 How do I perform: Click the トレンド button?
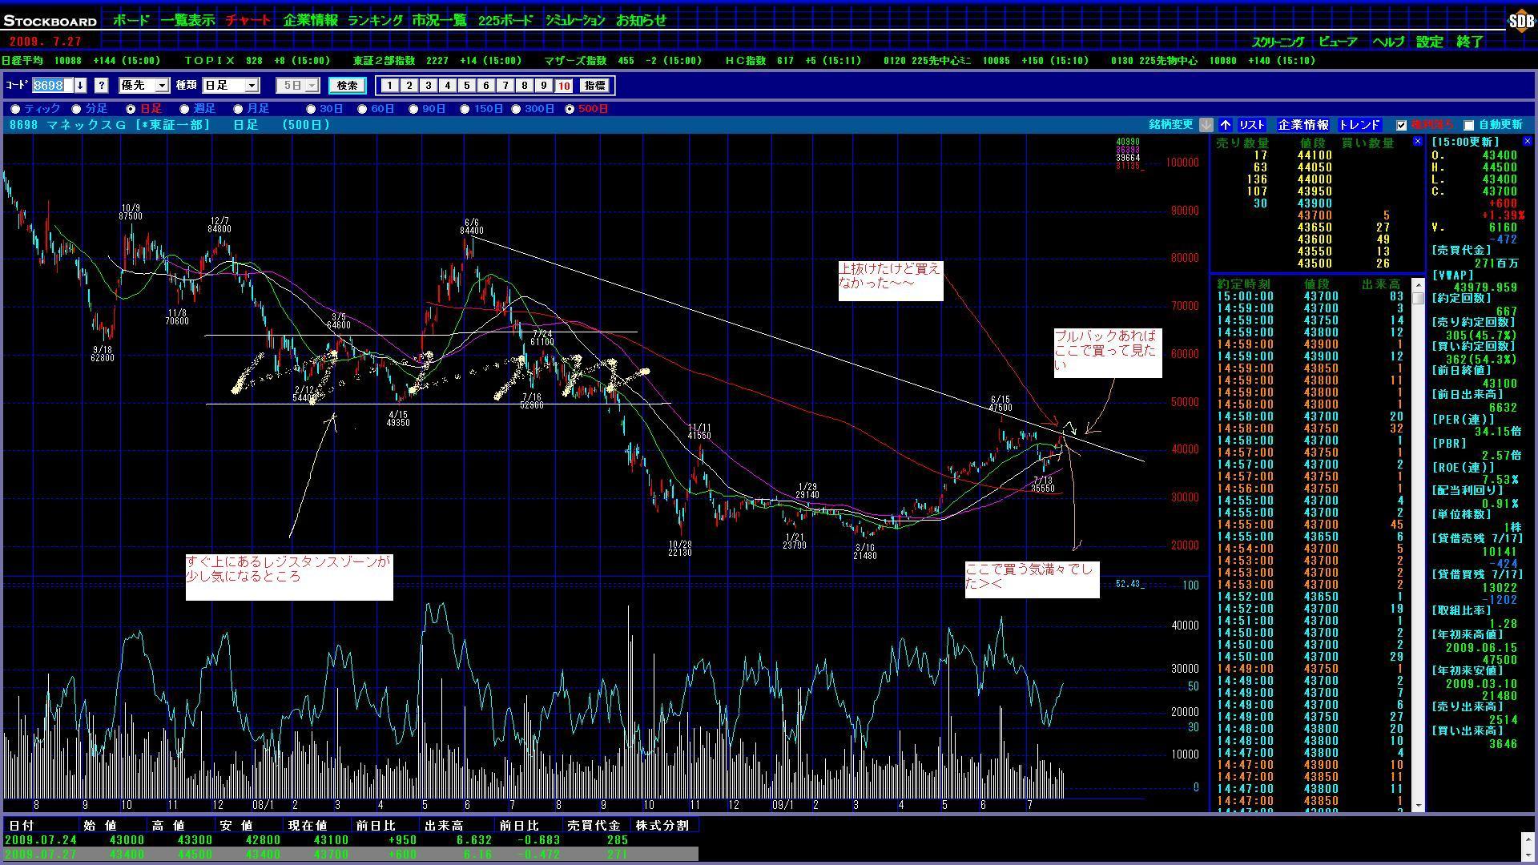[1359, 125]
